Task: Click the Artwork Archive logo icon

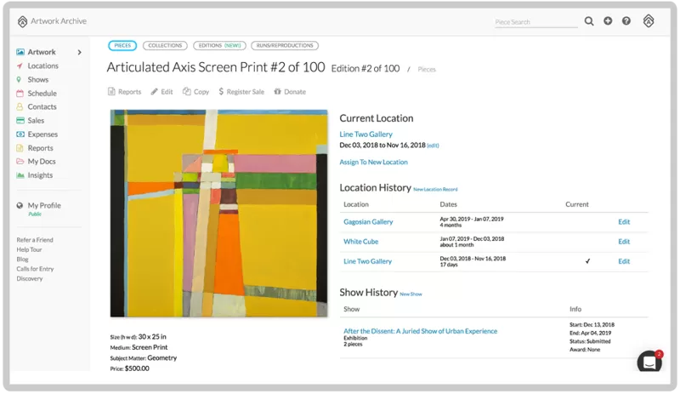Action: (23, 21)
